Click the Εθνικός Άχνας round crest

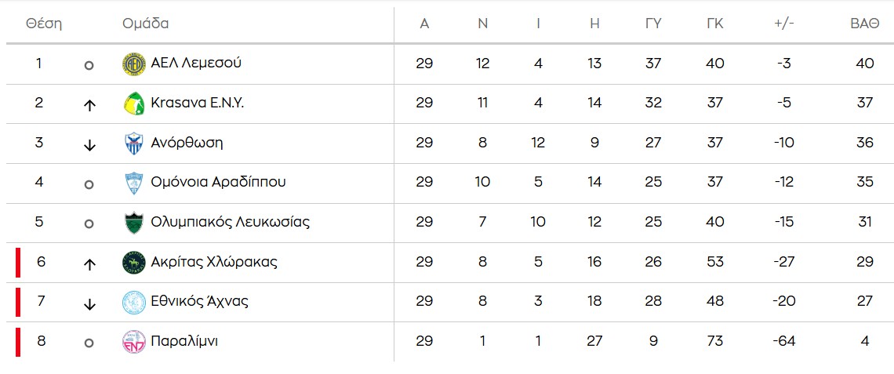tap(134, 302)
